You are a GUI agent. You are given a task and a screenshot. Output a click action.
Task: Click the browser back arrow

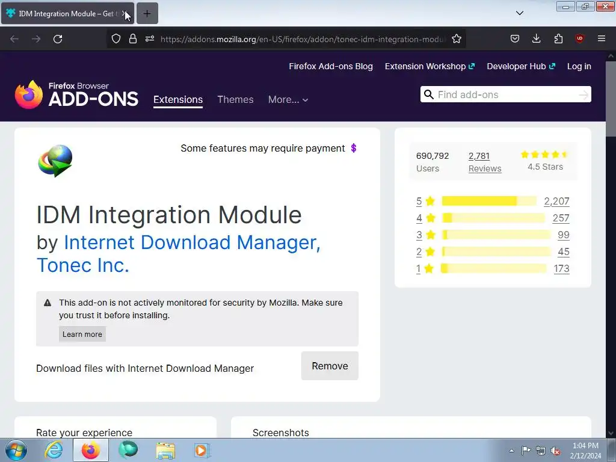[14, 39]
